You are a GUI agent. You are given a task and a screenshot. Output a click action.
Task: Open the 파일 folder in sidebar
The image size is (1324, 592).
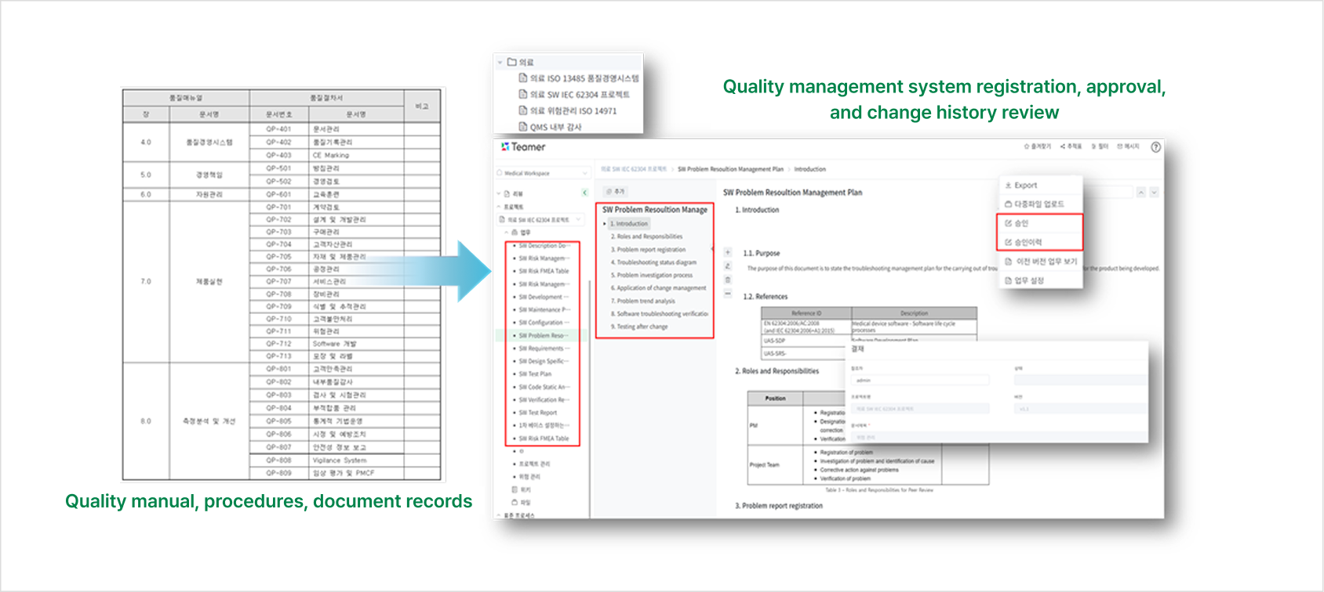[521, 502]
